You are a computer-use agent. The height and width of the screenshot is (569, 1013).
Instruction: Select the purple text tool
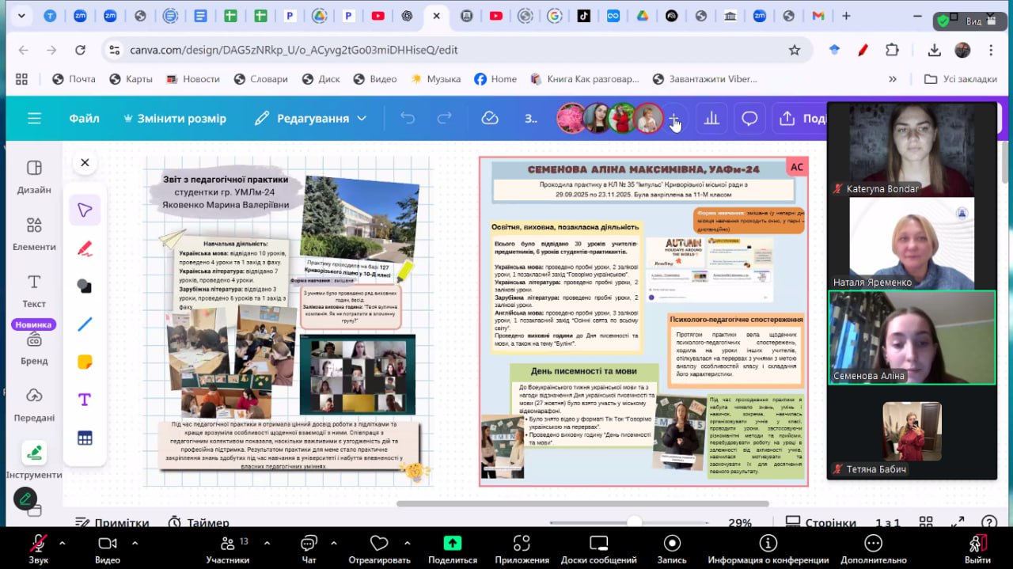tap(85, 400)
